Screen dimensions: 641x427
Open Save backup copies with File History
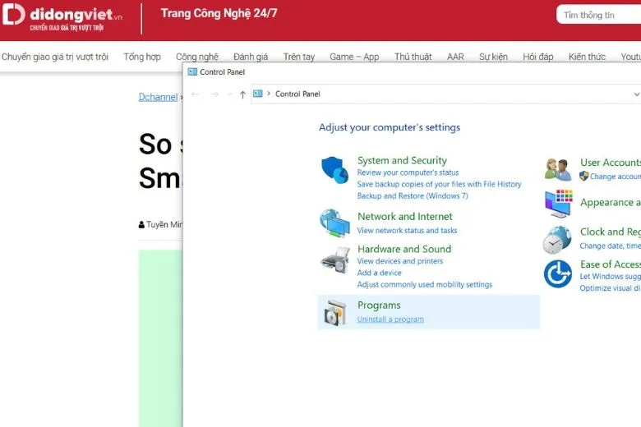(439, 184)
